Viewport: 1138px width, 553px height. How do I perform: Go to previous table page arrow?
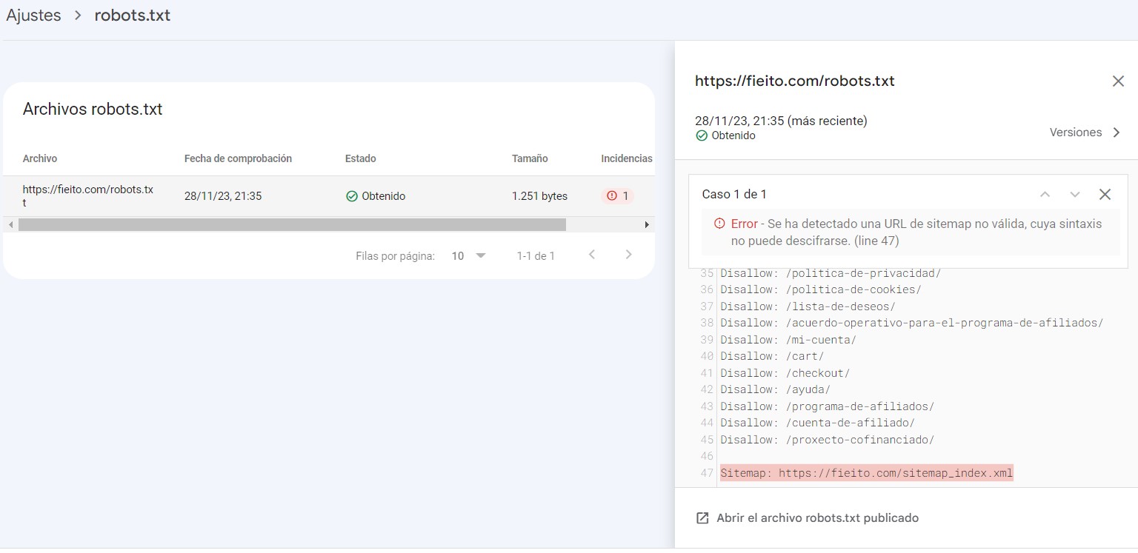(x=592, y=255)
